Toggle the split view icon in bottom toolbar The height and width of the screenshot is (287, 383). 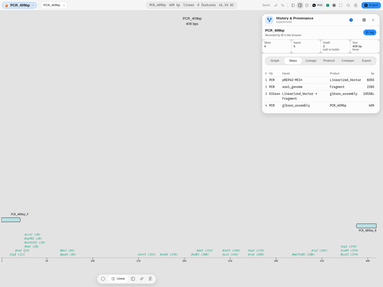[133, 279]
